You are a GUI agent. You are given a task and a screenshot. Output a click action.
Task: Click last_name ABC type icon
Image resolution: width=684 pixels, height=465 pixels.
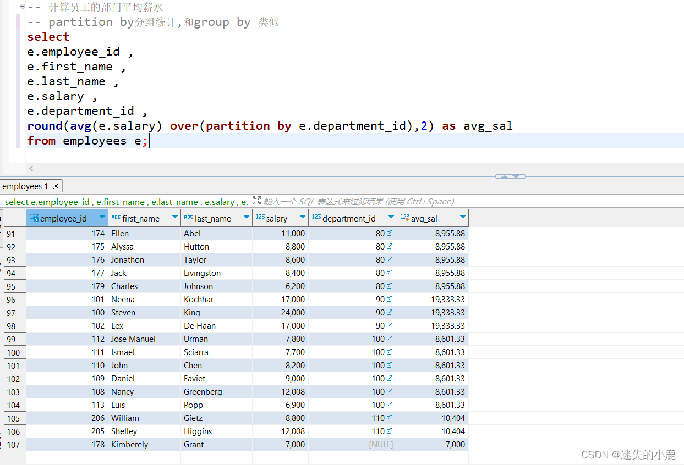pos(188,218)
